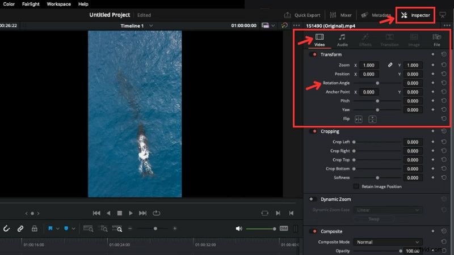Toggle the Composite section on or off

click(x=313, y=231)
